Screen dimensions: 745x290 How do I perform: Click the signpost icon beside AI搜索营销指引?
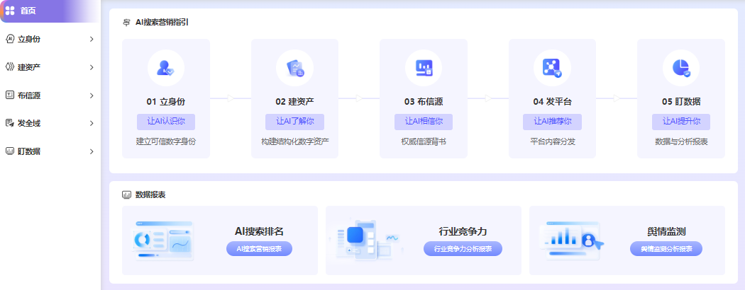[x=126, y=22]
